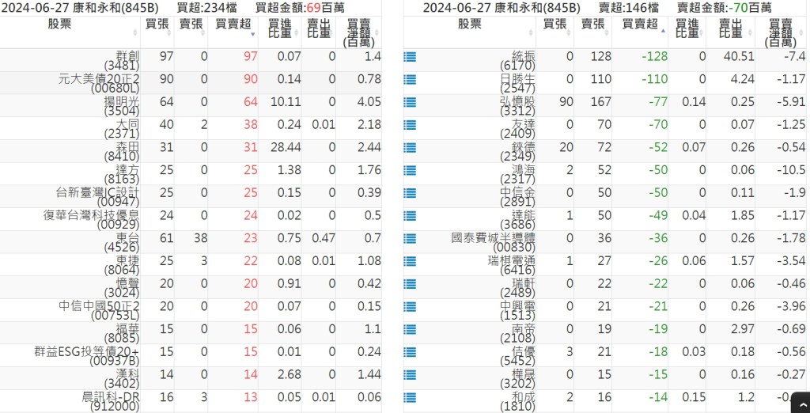Click the list icon next to 瑞軒 (2489)
The width and height of the screenshot is (810, 413).
[410, 284]
